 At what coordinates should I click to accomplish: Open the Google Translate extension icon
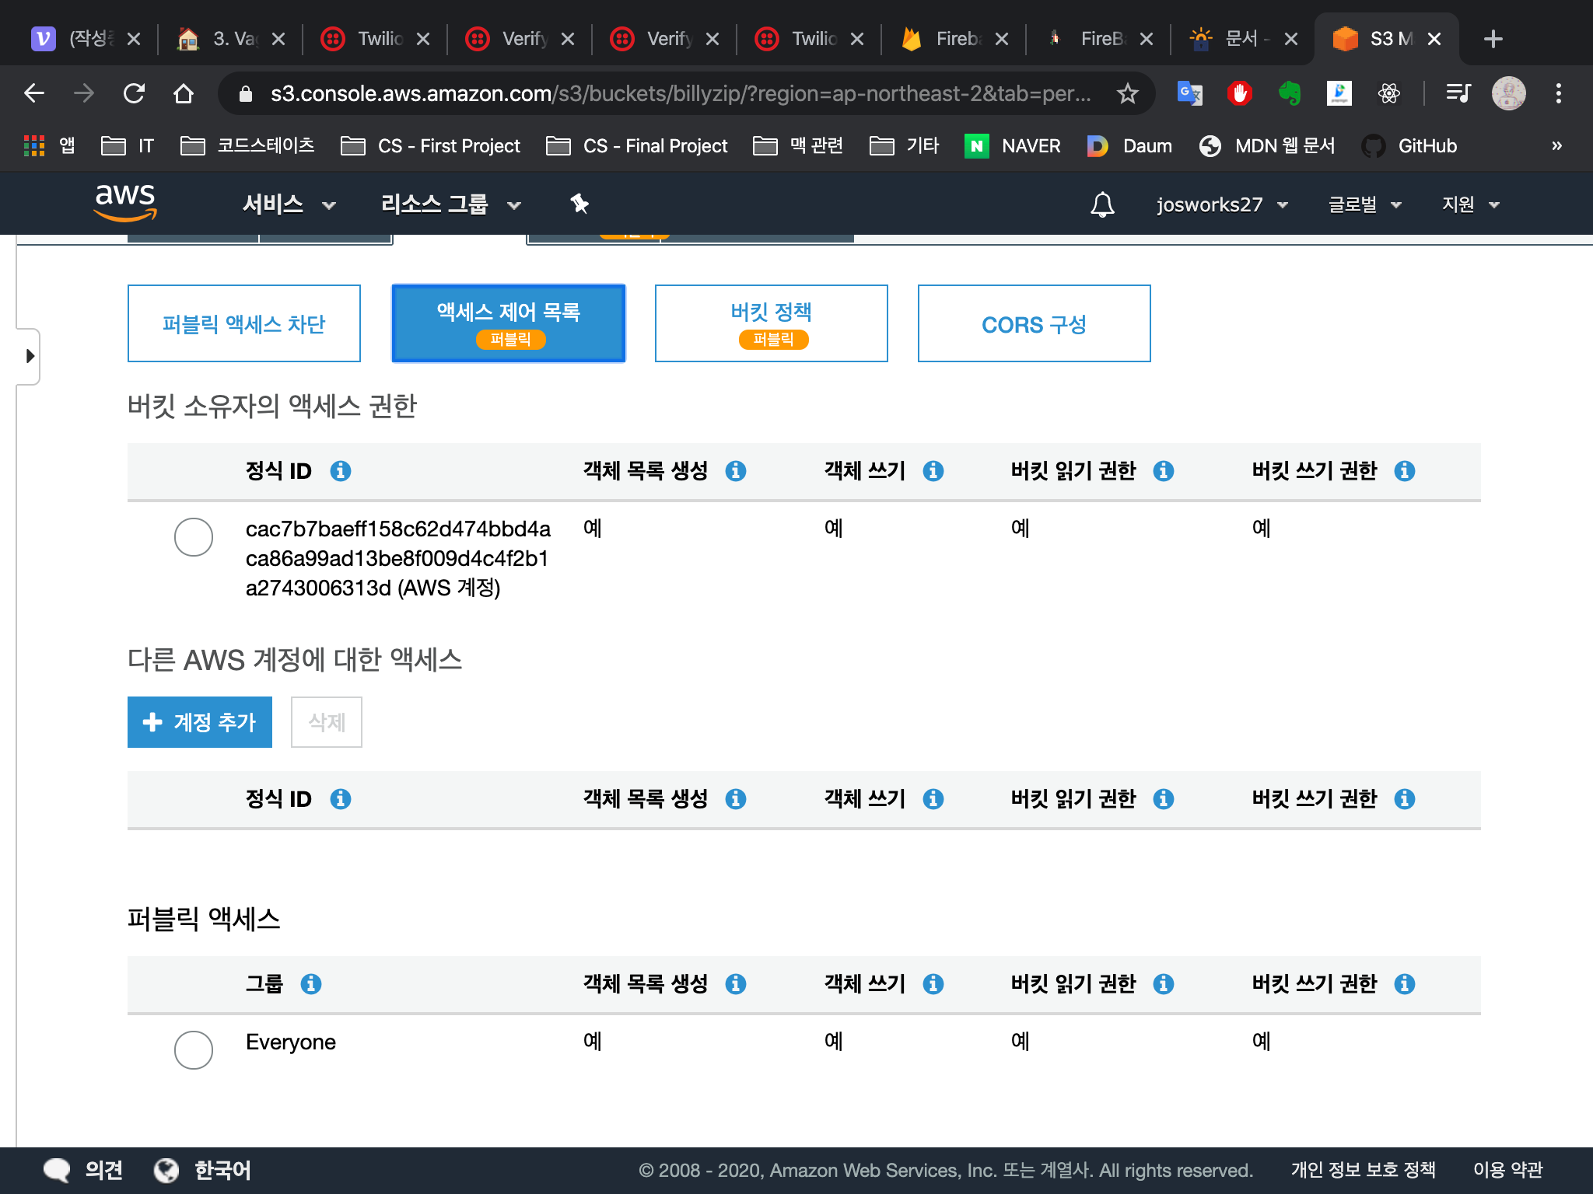pos(1189,94)
